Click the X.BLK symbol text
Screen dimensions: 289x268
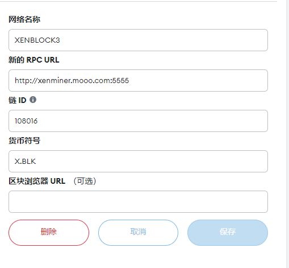[x=25, y=162]
